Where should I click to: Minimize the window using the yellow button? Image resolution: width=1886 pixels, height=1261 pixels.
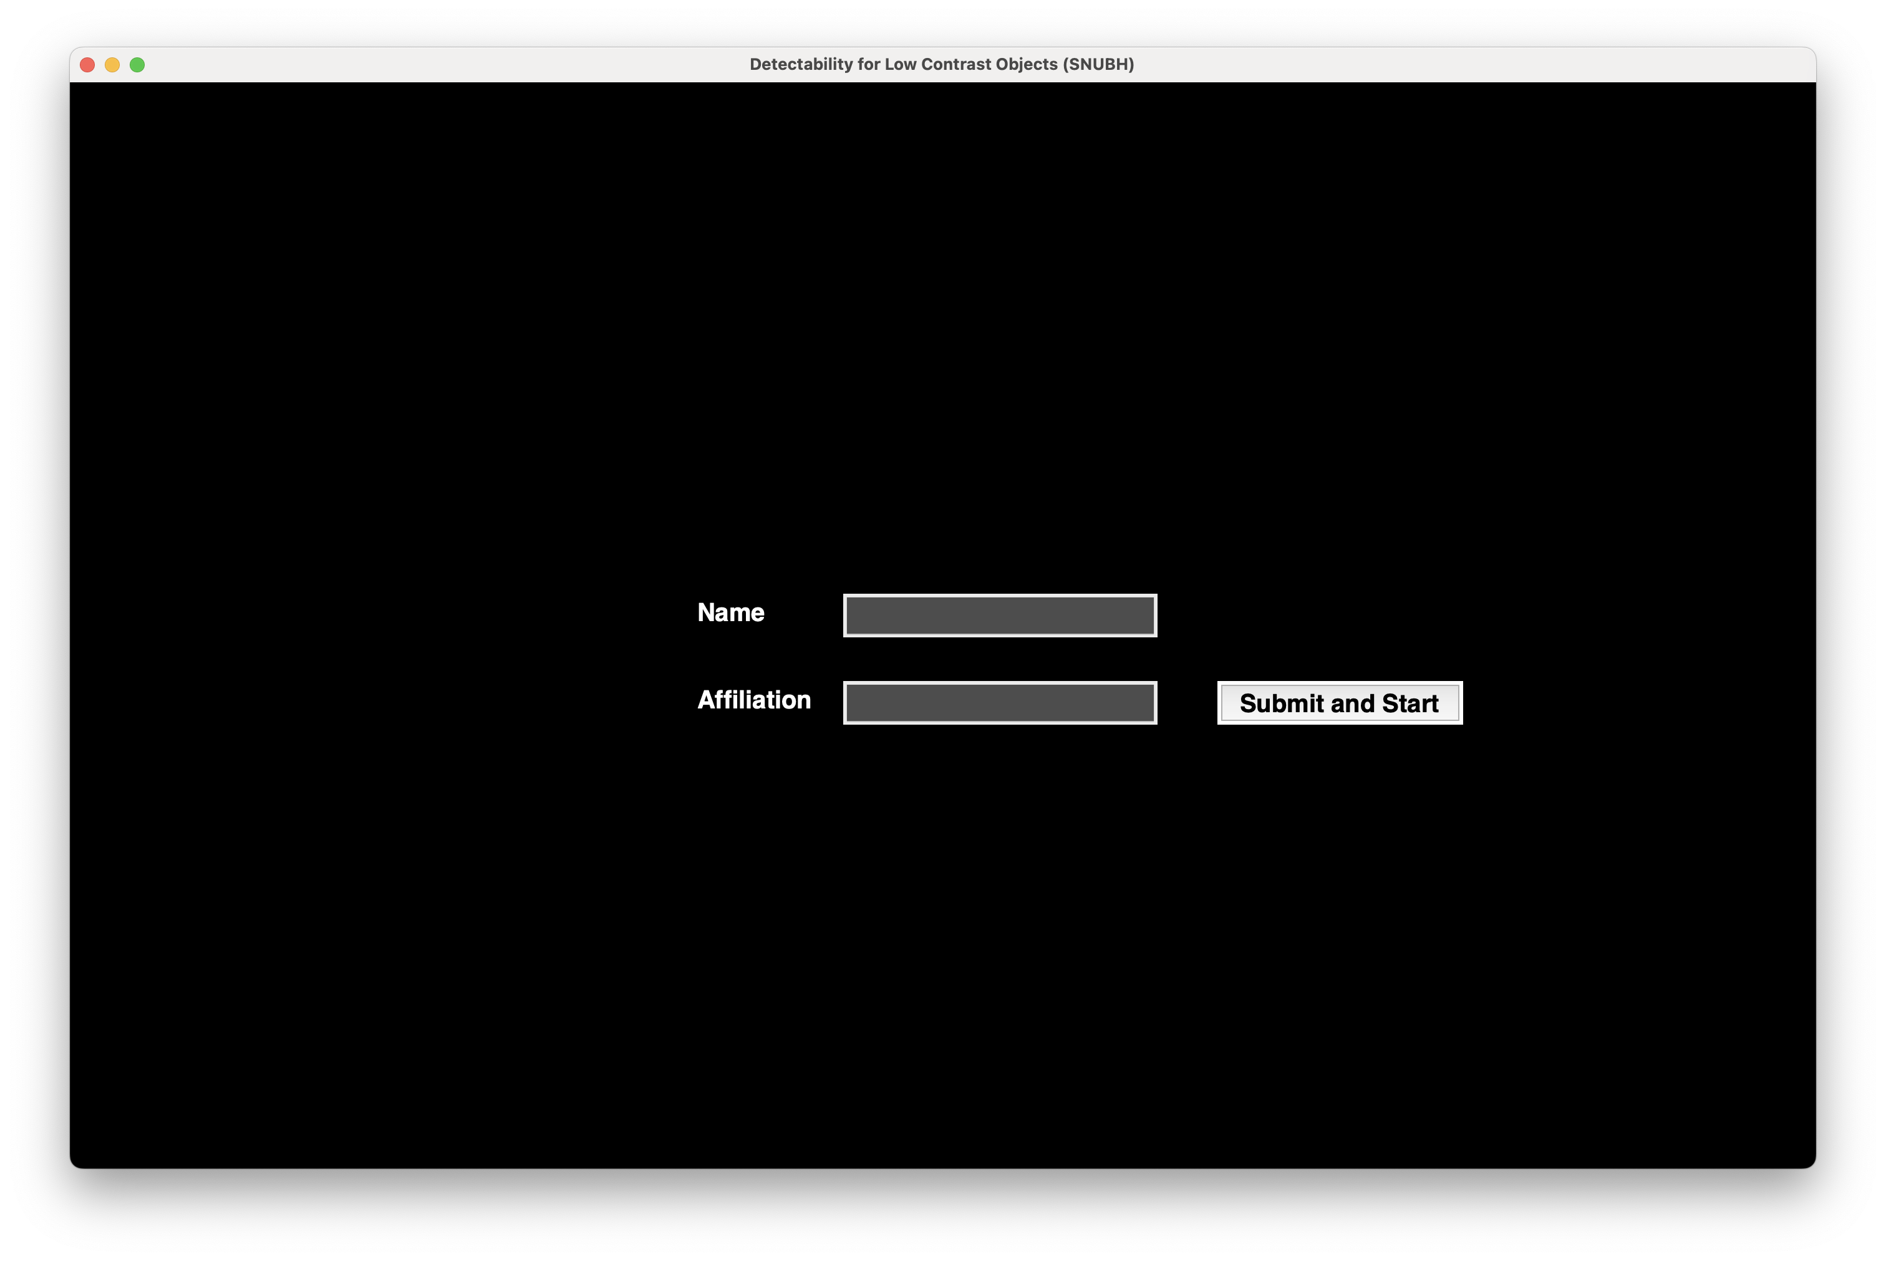[113, 64]
